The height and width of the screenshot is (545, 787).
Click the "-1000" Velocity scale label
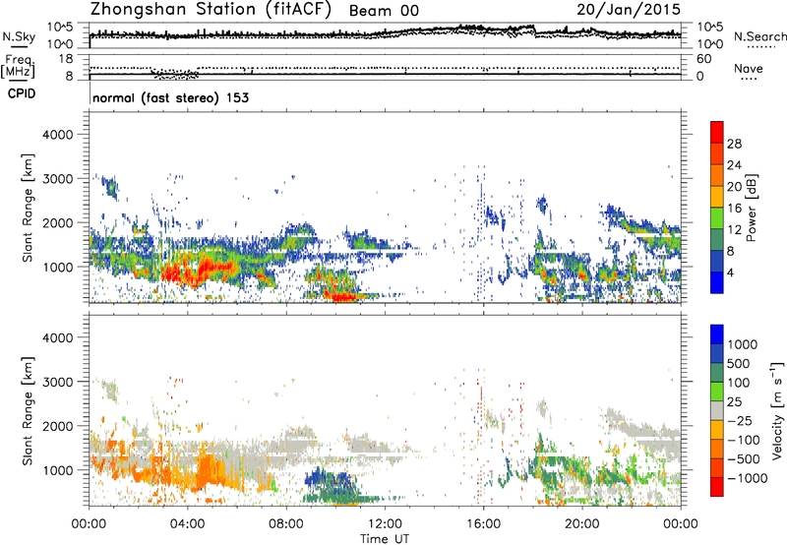(748, 478)
